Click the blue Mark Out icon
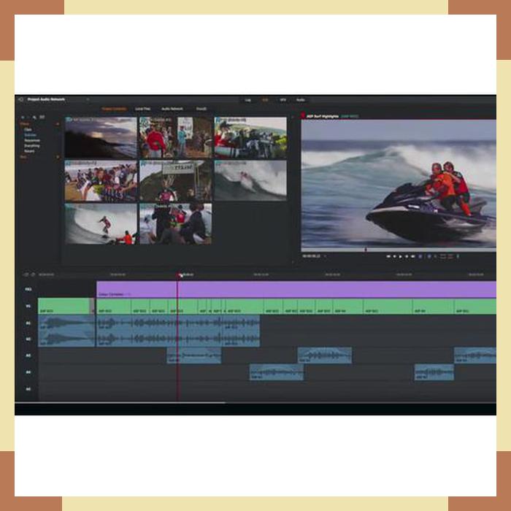 coord(429,257)
